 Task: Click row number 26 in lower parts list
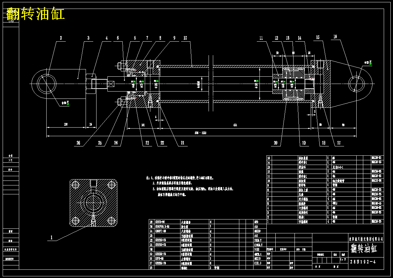point(151,222)
